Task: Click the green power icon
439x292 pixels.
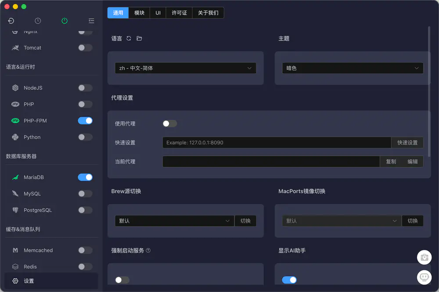Action: [x=65, y=21]
